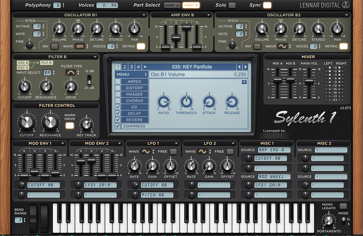Screen dimensions: 363x236
Task: Click the Oscillator B2 Volume knob
Action: pyautogui.click(x=262, y=29)
